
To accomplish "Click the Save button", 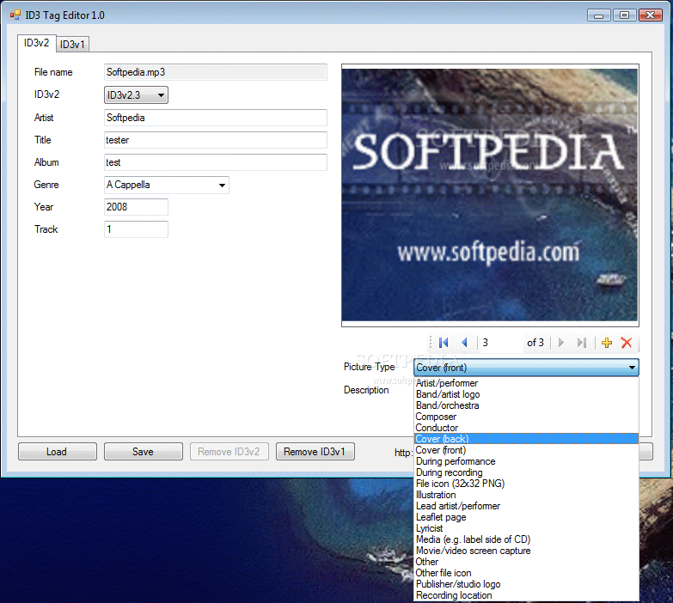I will coord(143,452).
